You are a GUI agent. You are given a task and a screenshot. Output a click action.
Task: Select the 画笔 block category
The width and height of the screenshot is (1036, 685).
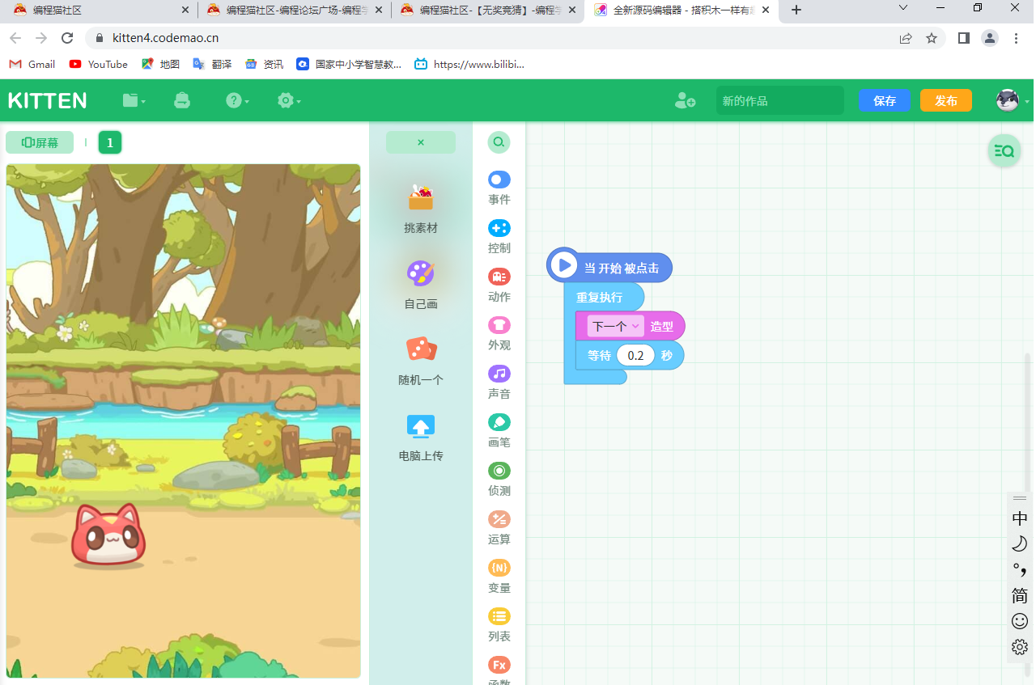(499, 431)
